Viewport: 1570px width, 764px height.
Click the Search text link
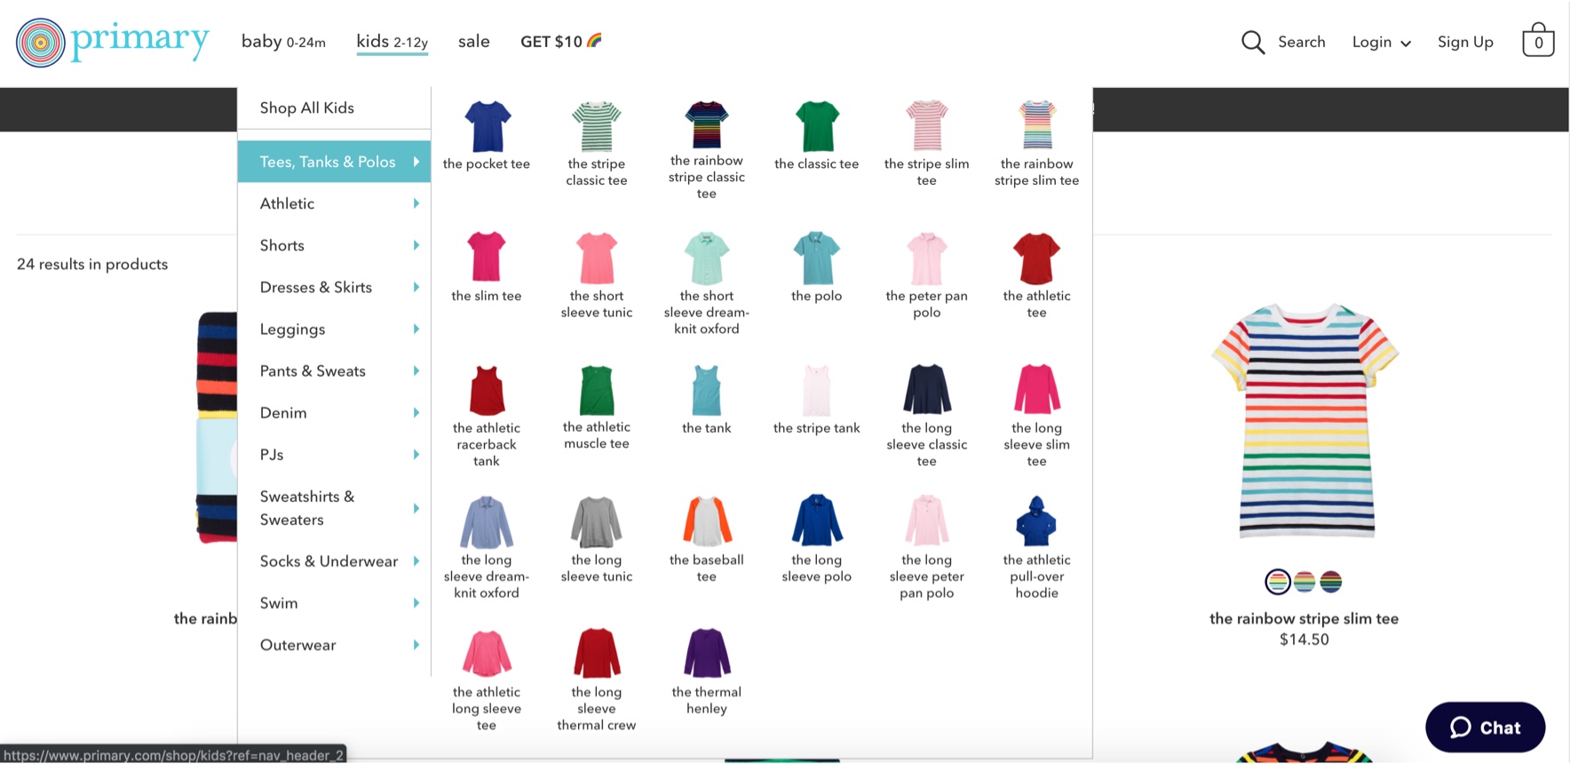click(x=1301, y=42)
